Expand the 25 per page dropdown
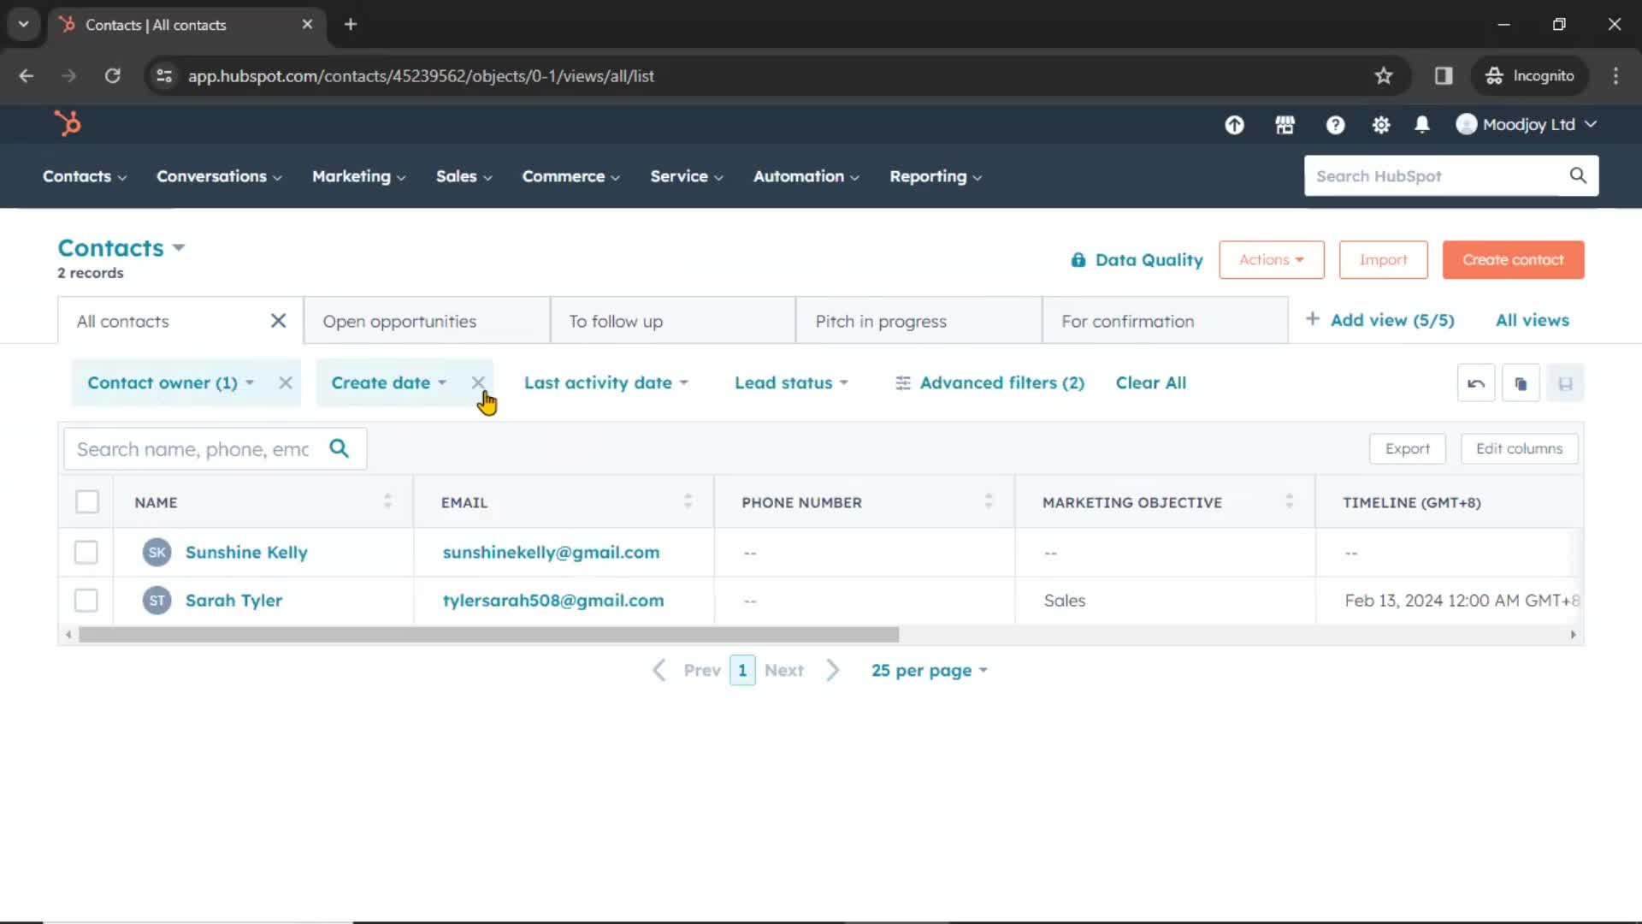1642x924 pixels. 927,670
